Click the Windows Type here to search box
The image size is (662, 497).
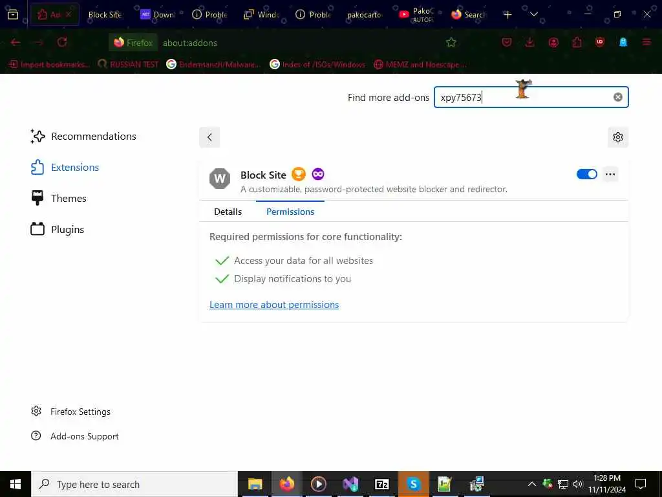click(x=134, y=484)
